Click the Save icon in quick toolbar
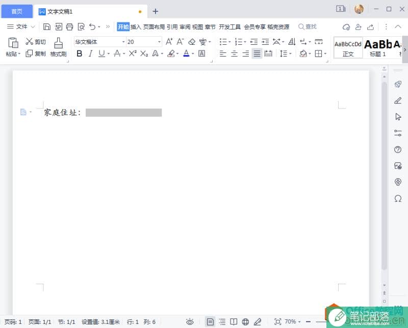Viewport: 408px width, 328px height. tap(47, 27)
